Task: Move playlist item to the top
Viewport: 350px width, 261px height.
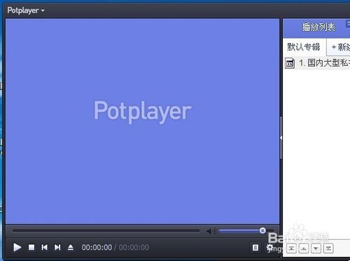Action: pos(291,248)
